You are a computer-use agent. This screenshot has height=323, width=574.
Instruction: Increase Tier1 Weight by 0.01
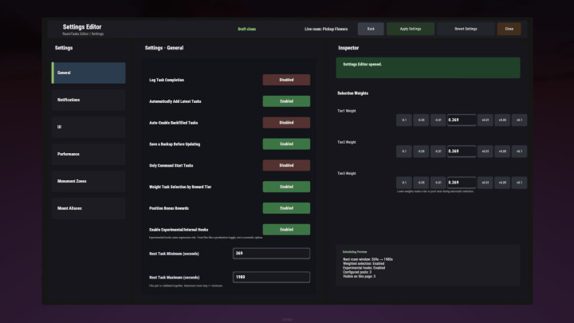(485, 120)
